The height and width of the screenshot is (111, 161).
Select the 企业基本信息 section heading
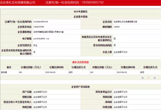click(80, 16)
